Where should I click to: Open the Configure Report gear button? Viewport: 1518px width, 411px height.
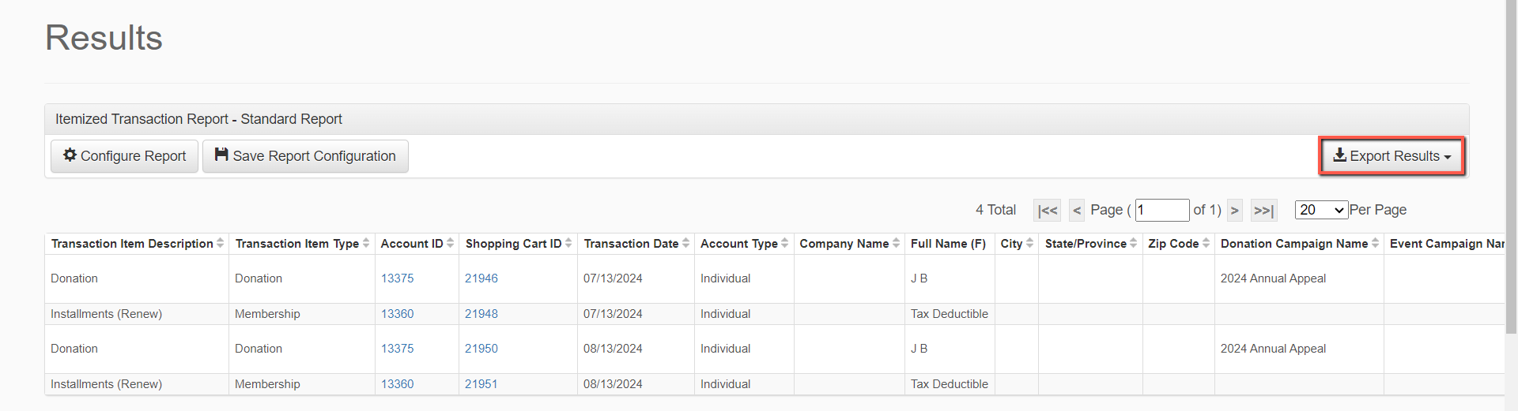pos(124,156)
